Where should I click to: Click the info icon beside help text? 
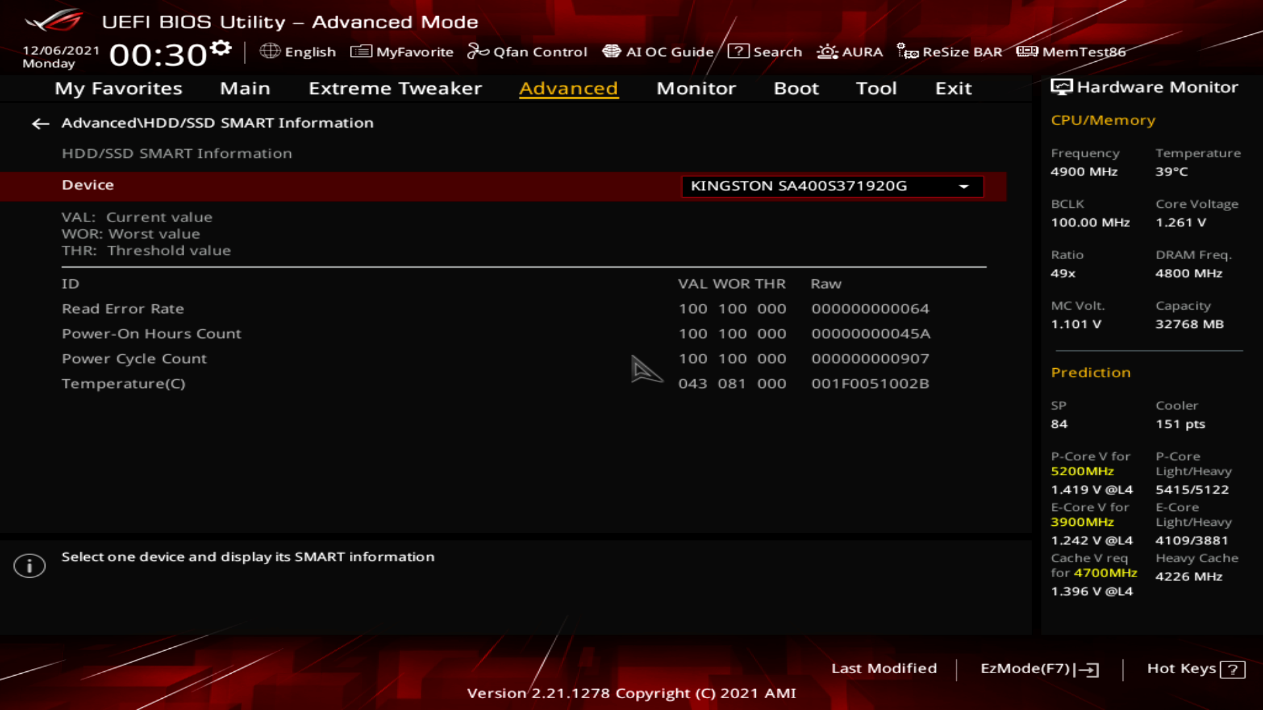click(x=30, y=565)
